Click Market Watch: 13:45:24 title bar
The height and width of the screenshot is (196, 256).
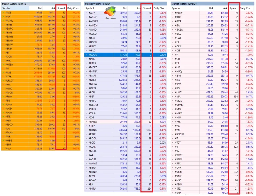(212, 4)
